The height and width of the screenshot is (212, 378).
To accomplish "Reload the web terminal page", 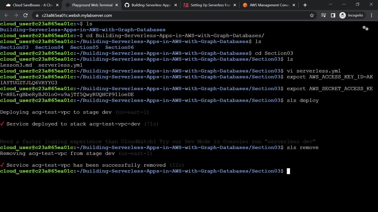I will click(25, 15).
